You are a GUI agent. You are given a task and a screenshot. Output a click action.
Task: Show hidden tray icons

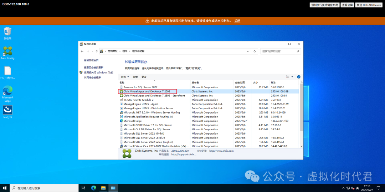pyautogui.click(x=344, y=188)
